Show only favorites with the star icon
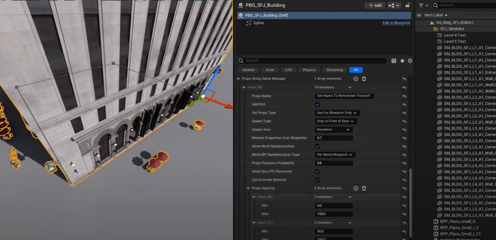 402,61
